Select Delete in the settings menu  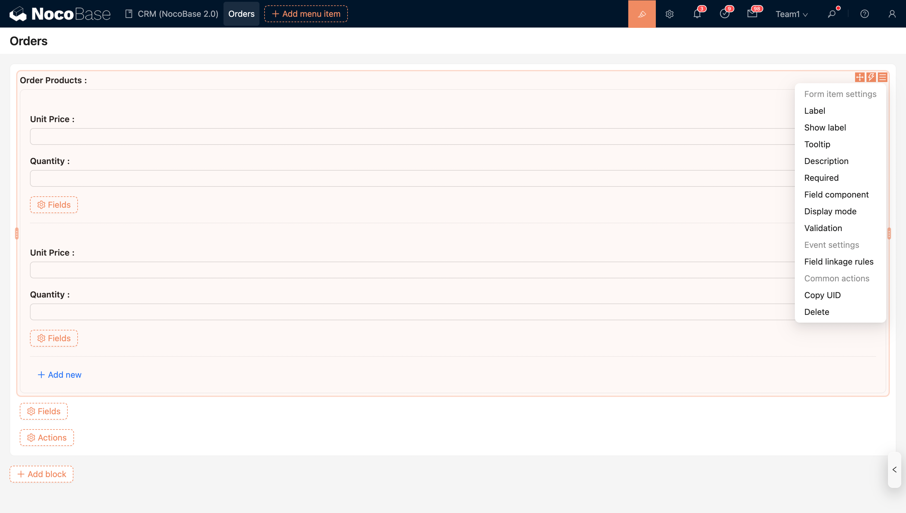816,312
